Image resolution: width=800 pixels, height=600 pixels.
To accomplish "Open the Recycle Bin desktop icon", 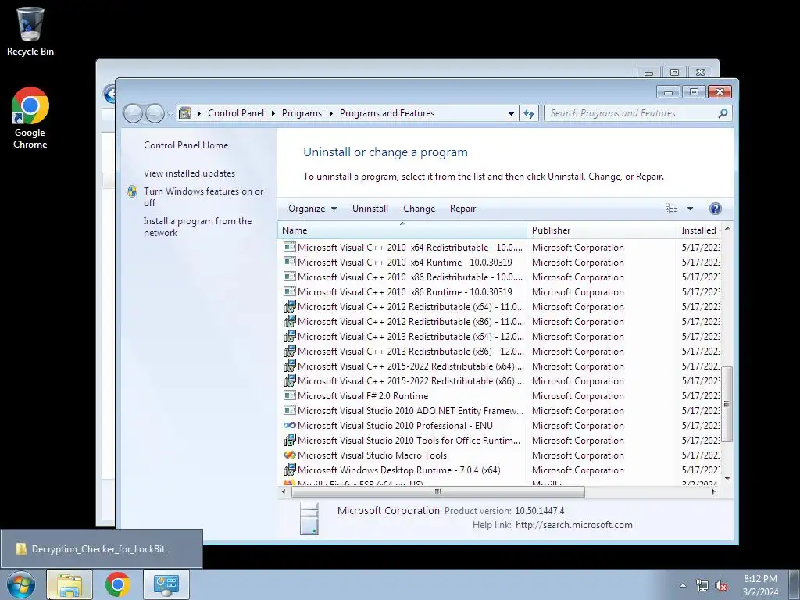I will [30, 31].
